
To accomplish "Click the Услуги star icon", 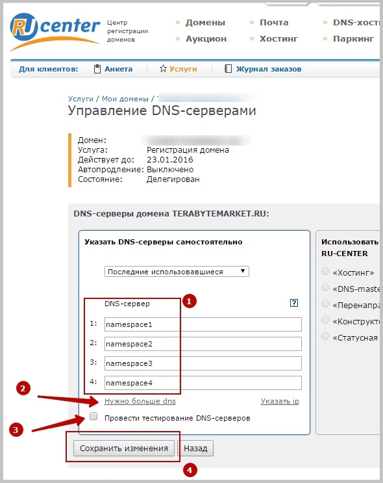I will (x=163, y=68).
